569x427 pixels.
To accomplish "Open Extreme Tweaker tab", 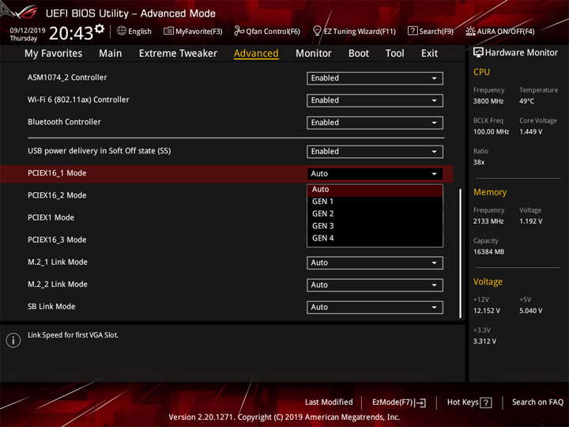I will pyautogui.click(x=178, y=54).
